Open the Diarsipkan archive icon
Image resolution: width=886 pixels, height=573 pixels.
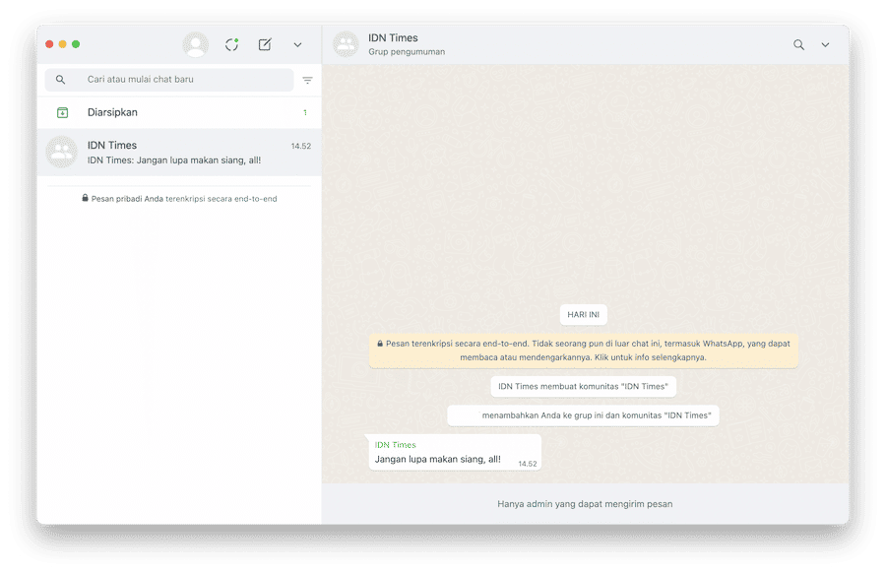[63, 112]
